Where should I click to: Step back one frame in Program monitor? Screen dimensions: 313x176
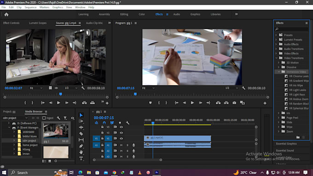pyautogui.click(x=185, y=103)
